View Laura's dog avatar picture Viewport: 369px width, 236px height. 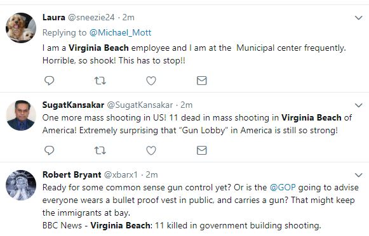click(x=21, y=28)
